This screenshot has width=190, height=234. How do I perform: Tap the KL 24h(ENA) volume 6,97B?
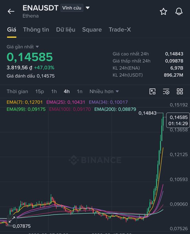click(x=177, y=68)
